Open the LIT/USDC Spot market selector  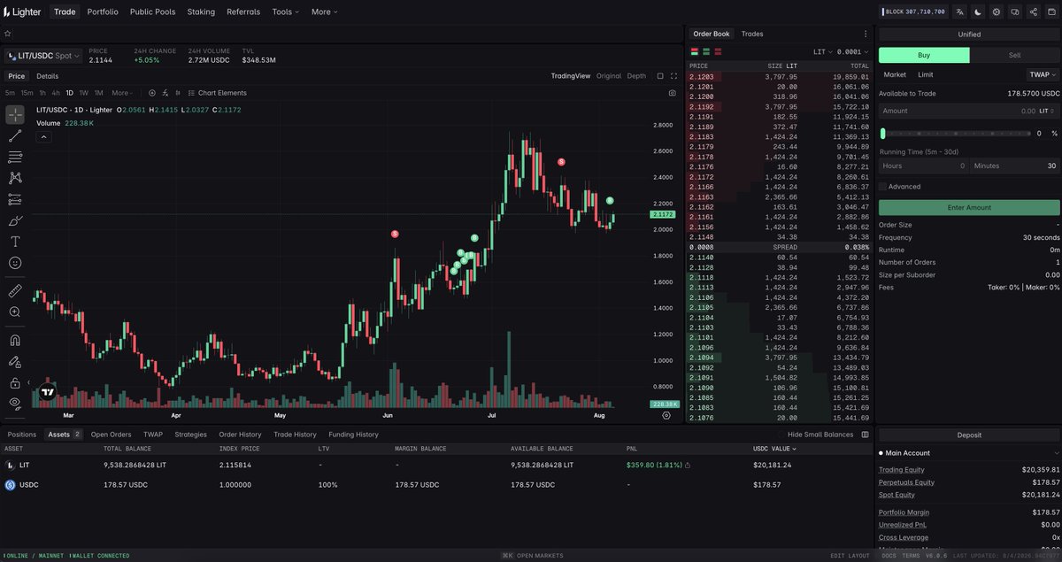click(x=42, y=56)
